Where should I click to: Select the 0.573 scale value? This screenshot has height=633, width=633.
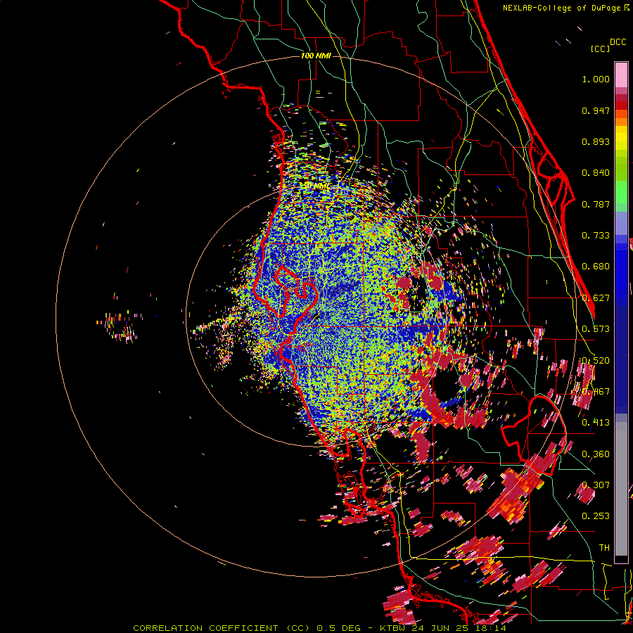coord(596,329)
